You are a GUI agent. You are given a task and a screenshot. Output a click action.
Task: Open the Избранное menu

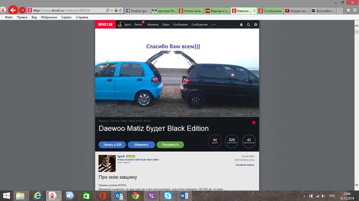49,17
